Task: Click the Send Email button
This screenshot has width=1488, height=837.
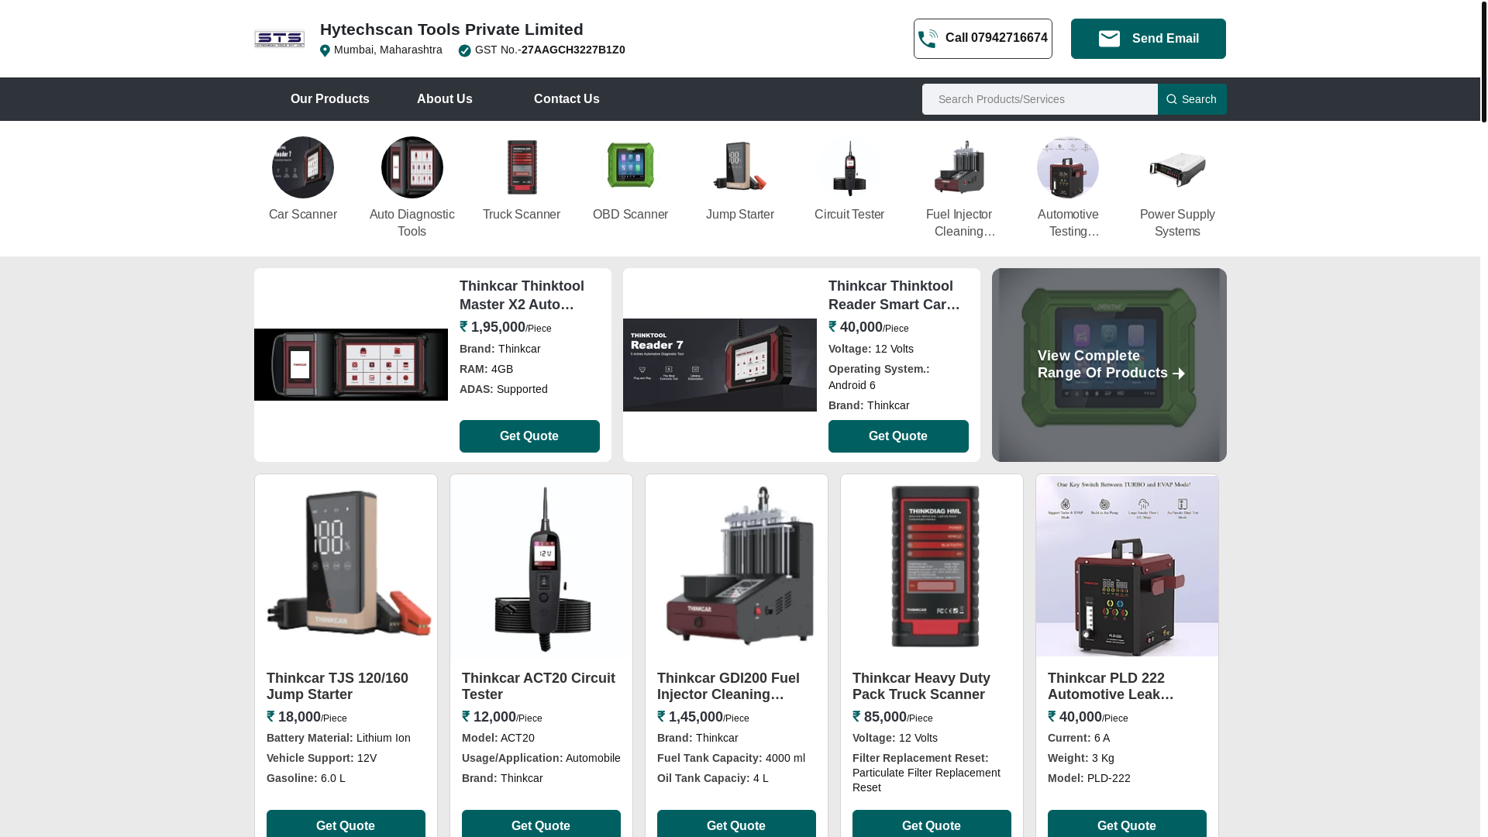Action: 1149,39
